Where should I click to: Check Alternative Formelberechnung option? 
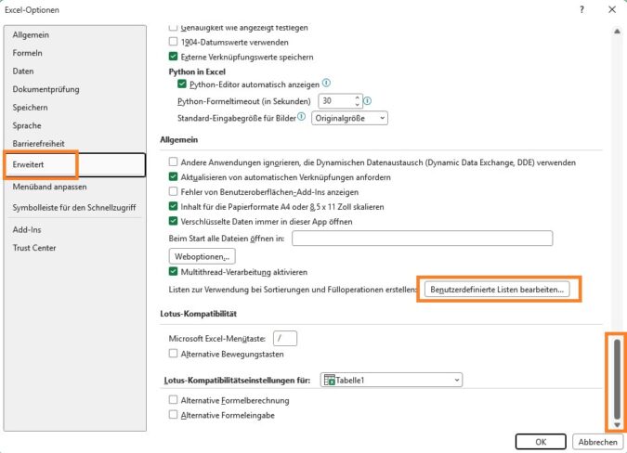pyautogui.click(x=174, y=400)
